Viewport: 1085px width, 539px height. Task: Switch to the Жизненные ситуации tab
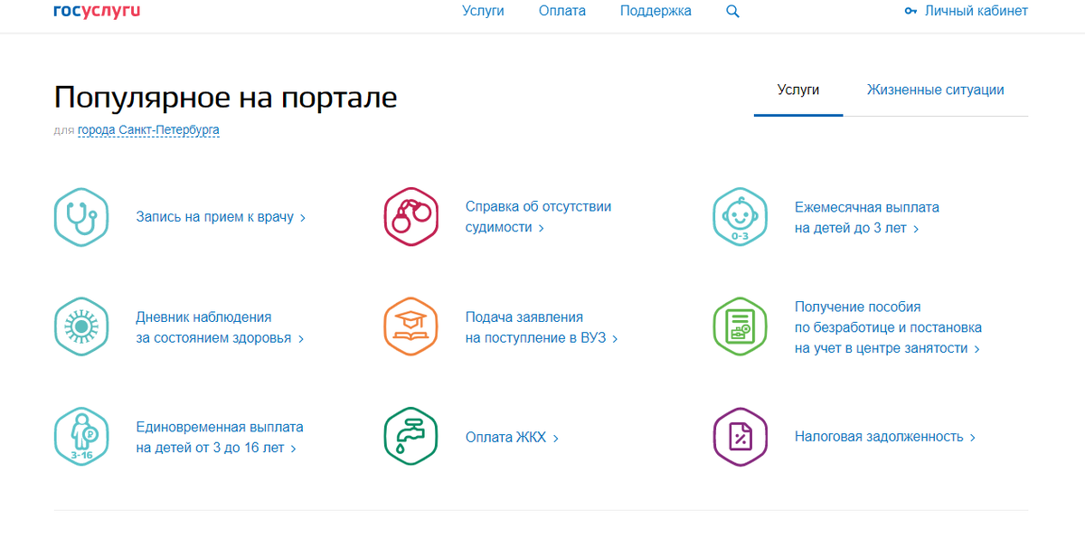936,90
